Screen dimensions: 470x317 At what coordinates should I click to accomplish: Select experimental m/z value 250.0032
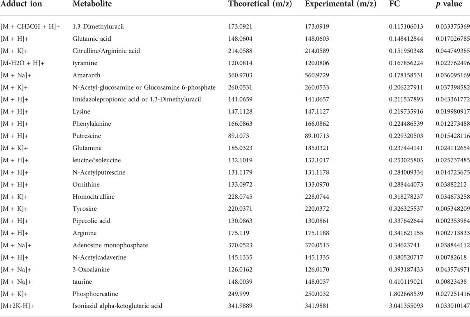317,294
